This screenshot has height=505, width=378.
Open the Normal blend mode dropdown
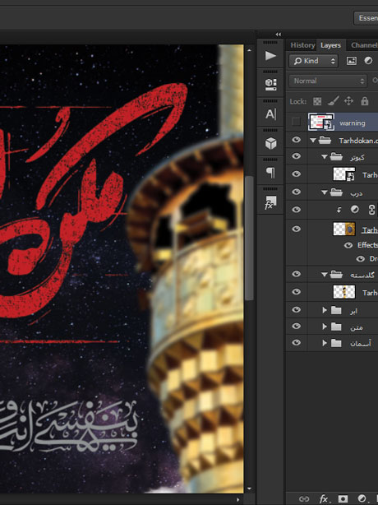click(x=328, y=81)
